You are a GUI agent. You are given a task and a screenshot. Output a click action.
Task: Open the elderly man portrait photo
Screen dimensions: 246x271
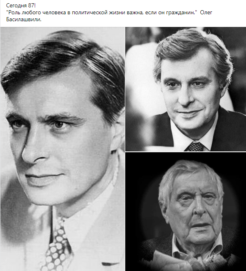[x=186, y=211]
